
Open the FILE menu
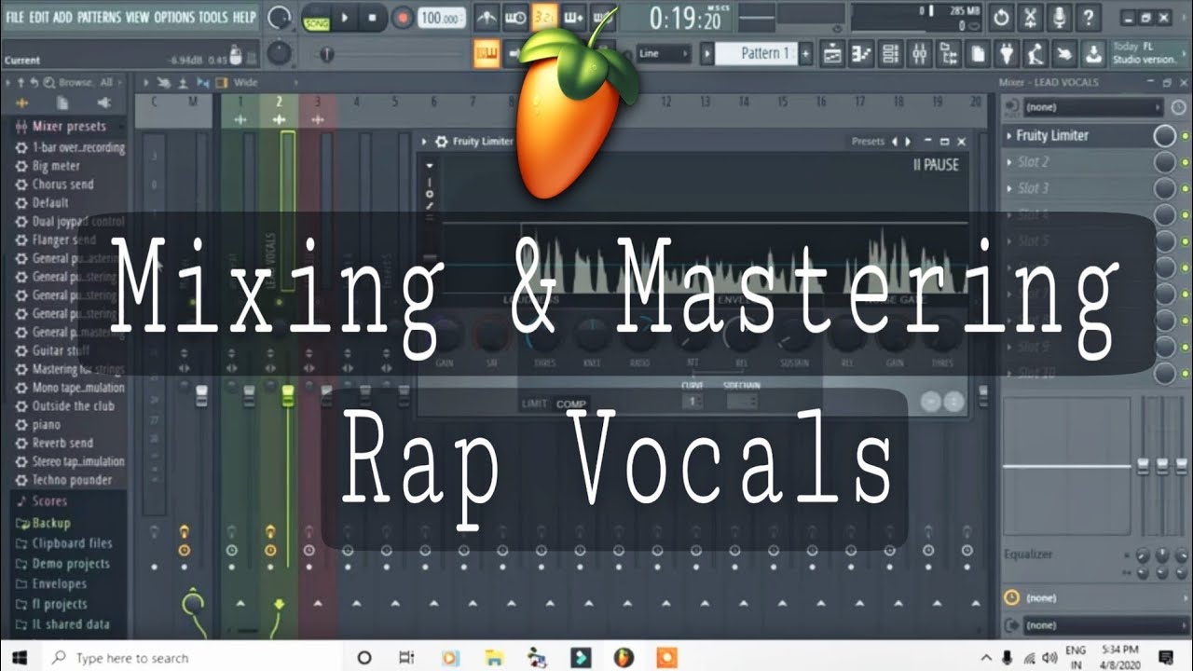click(15, 17)
